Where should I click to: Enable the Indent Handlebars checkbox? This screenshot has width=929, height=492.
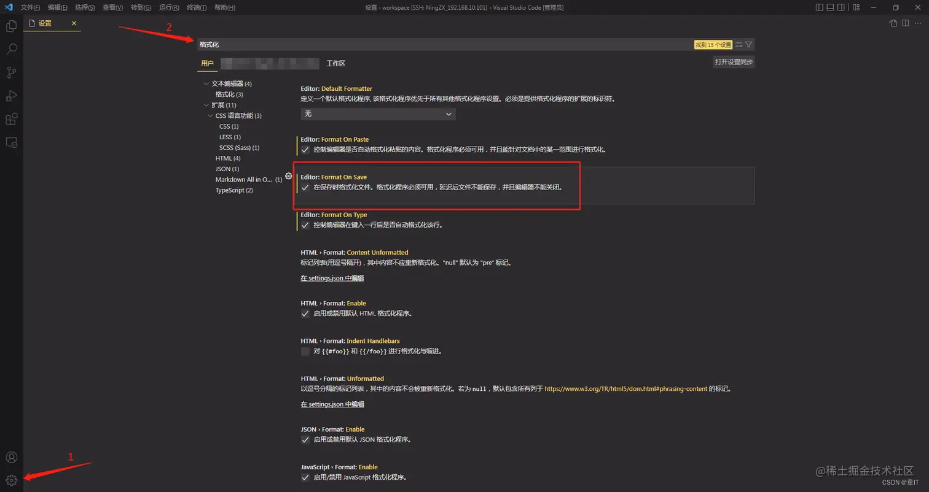(x=305, y=352)
